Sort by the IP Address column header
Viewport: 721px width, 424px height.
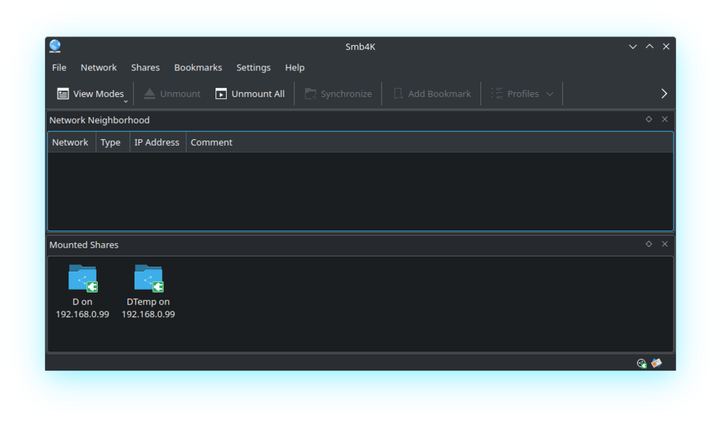[158, 143]
